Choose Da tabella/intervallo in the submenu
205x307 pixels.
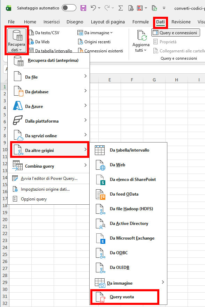128,150
